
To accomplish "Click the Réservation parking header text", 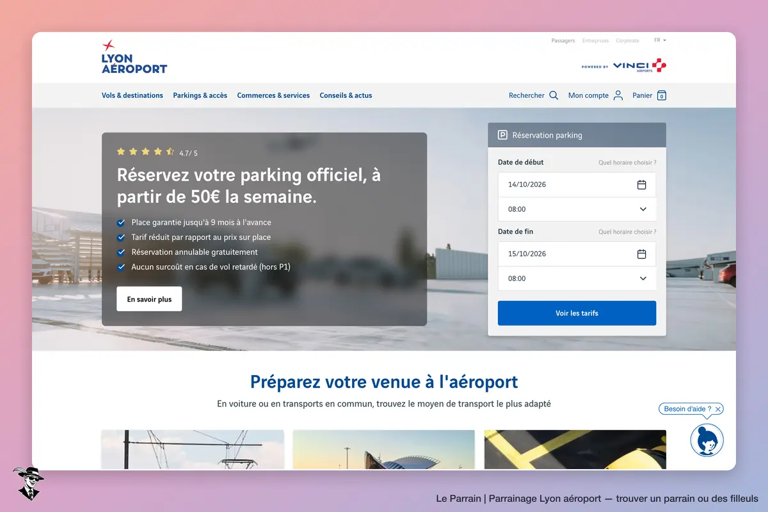I will [x=547, y=136].
